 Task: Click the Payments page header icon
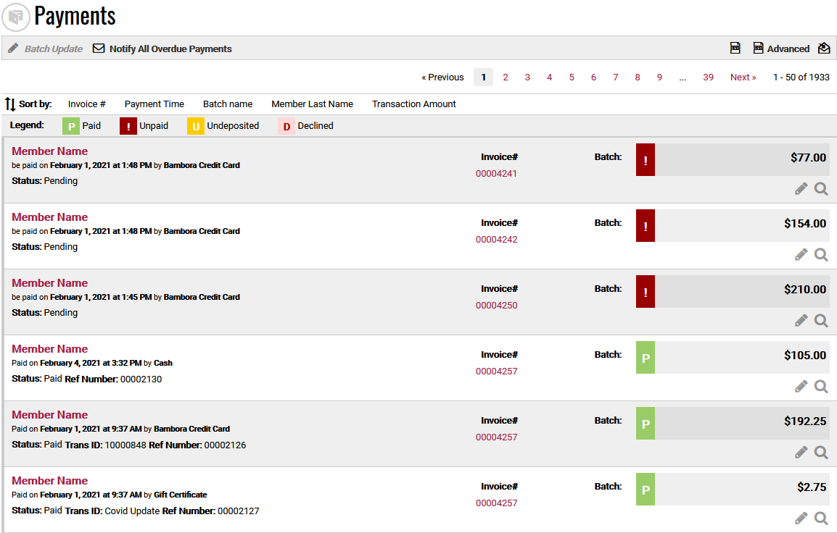pyautogui.click(x=15, y=17)
